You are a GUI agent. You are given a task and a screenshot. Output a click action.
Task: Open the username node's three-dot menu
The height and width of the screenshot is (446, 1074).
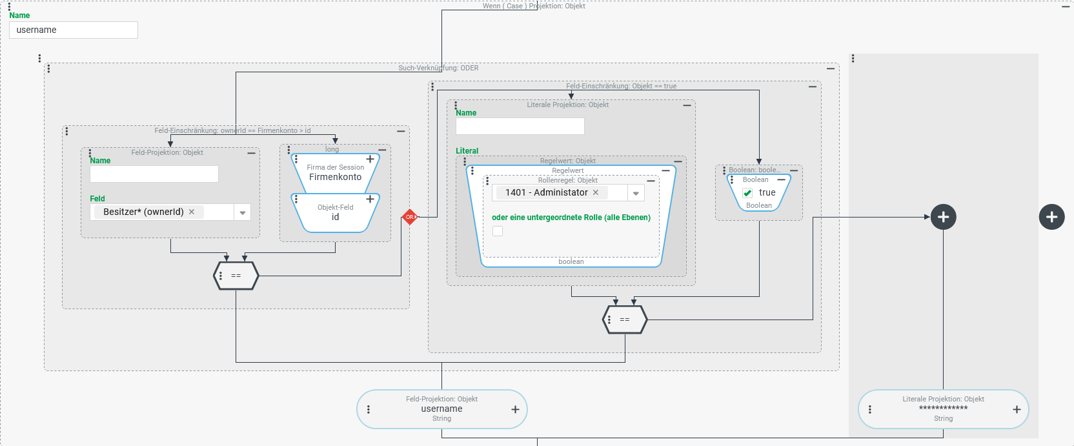click(369, 409)
